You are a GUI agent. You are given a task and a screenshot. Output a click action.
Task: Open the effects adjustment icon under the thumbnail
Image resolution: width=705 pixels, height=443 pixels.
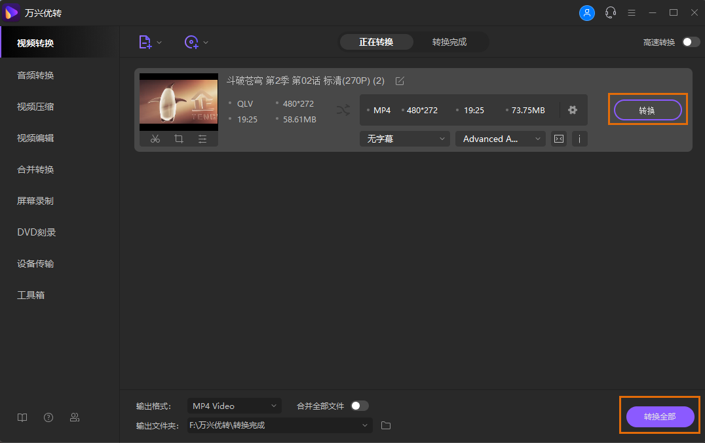[x=202, y=139]
